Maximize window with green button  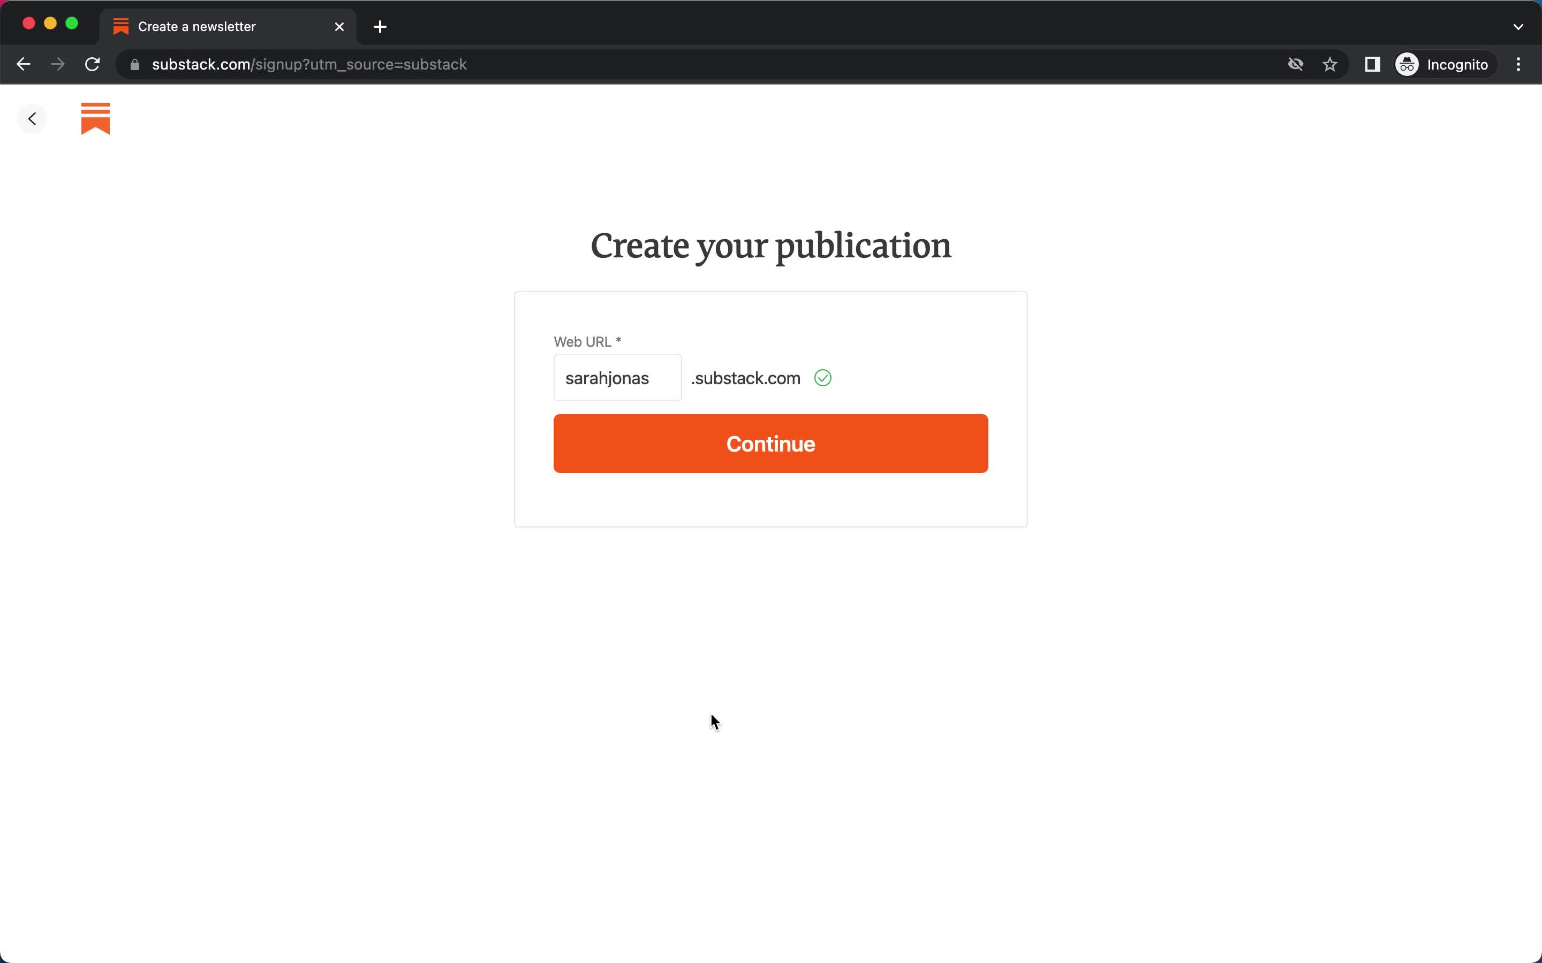point(72,24)
